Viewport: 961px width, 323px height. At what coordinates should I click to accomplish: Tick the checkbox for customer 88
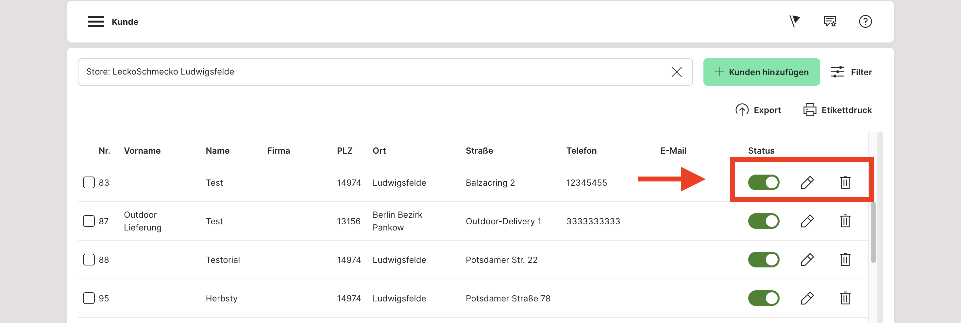[89, 260]
